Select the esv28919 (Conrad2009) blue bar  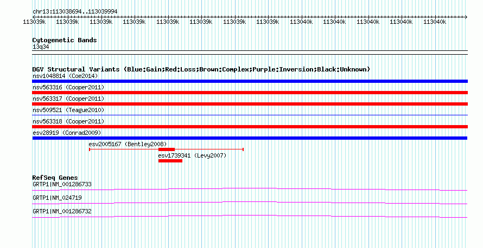(x=250, y=138)
